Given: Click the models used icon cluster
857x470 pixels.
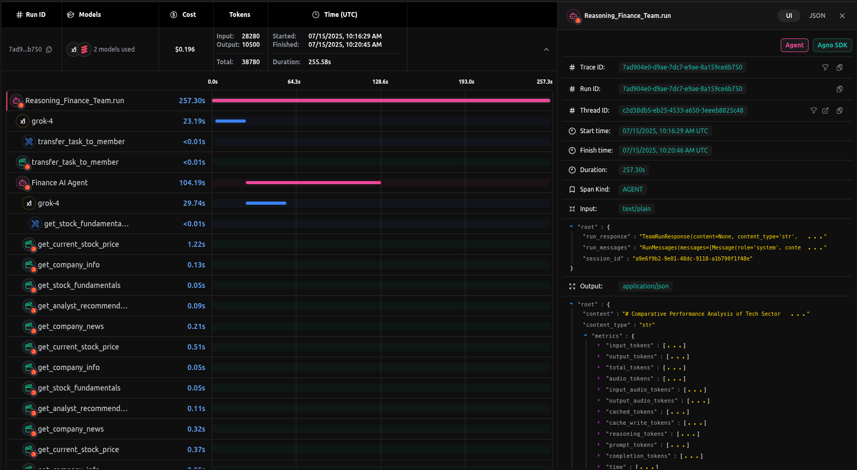Looking at the screenshot, I should click(x=79, y=49).
